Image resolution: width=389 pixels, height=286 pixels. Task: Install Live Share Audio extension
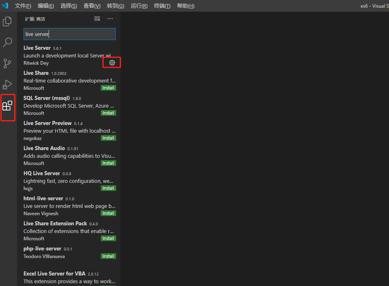pyautogui.click(x=108, y=163)
